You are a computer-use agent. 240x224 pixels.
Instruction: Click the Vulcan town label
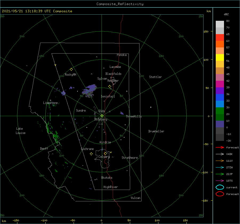click(136, 198)
